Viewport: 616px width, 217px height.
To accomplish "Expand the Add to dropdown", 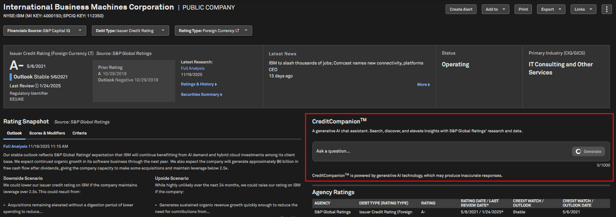I will (x=495, y=9).
